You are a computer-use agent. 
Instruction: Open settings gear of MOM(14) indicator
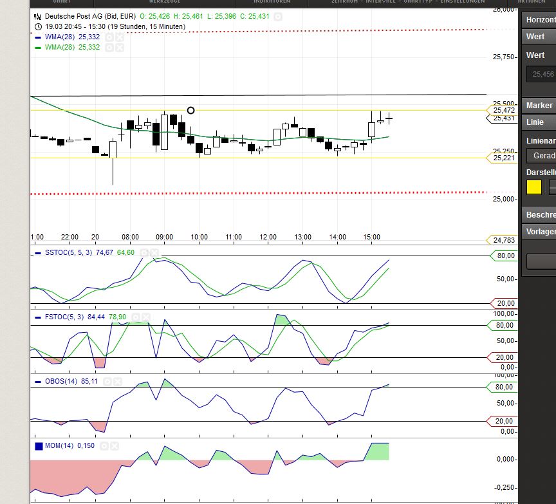(x=104, y=446)
